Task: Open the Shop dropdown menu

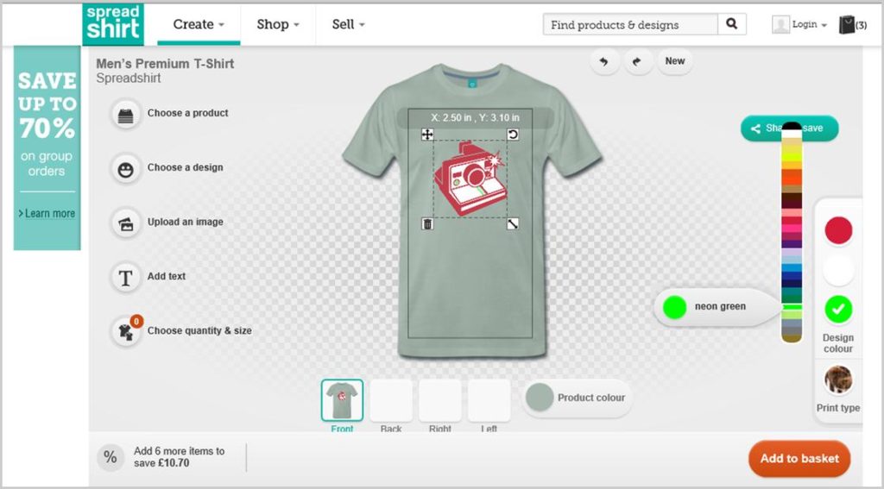Action: tap(277, 24)
